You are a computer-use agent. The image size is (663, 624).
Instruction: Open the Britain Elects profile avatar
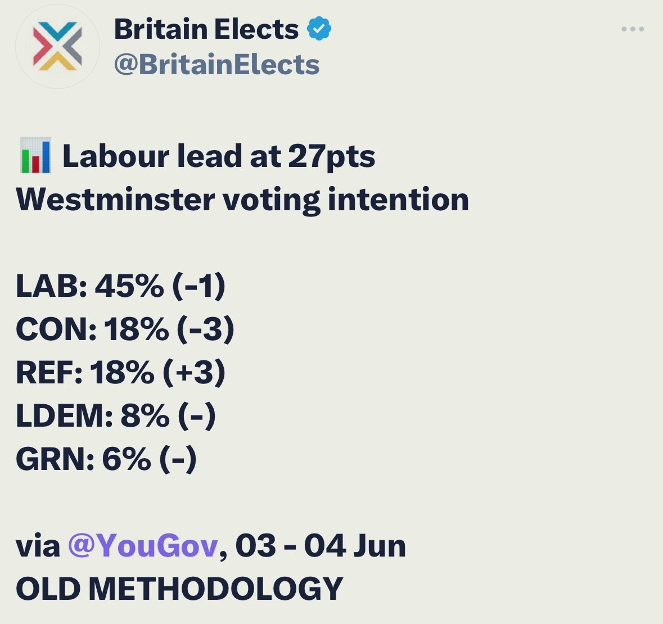pos(57,46)
